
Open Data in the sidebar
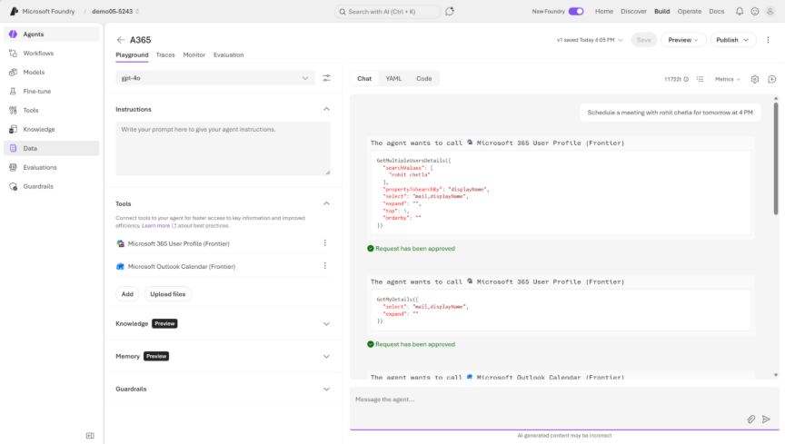click(x=51, y=148)
